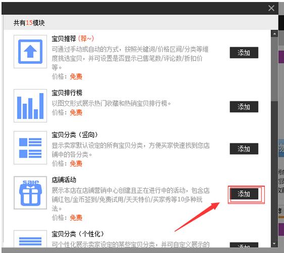This screenshot has width=284, height=253.
Task: Click the vertical scrollbar thumb
Action: [x=274, y=69]
